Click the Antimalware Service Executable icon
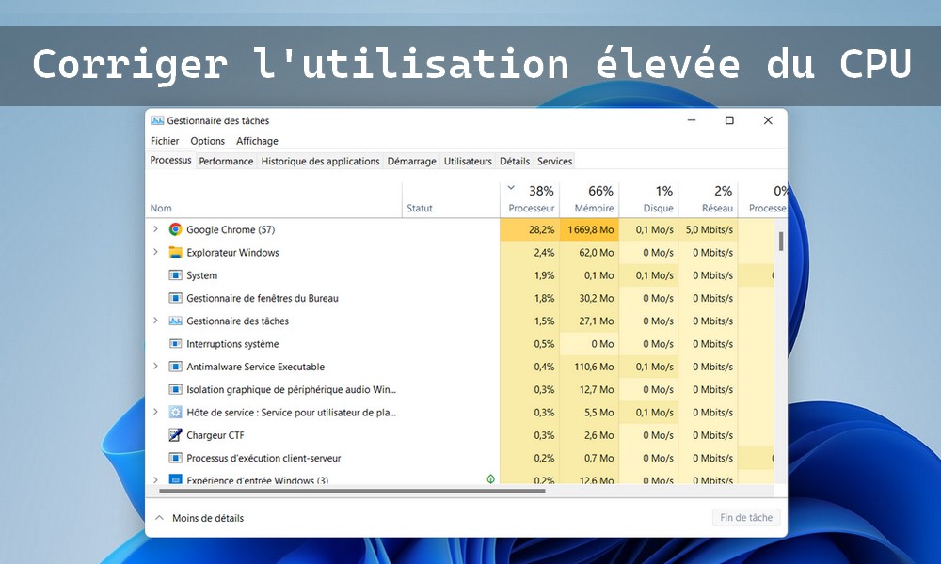This screenshot has height=564, width=941. tap(175, 367)
